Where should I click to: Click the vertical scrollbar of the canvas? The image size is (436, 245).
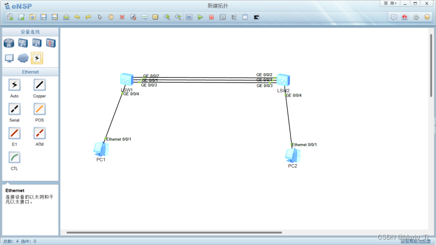pyautogui.click(x=431, y=65)
